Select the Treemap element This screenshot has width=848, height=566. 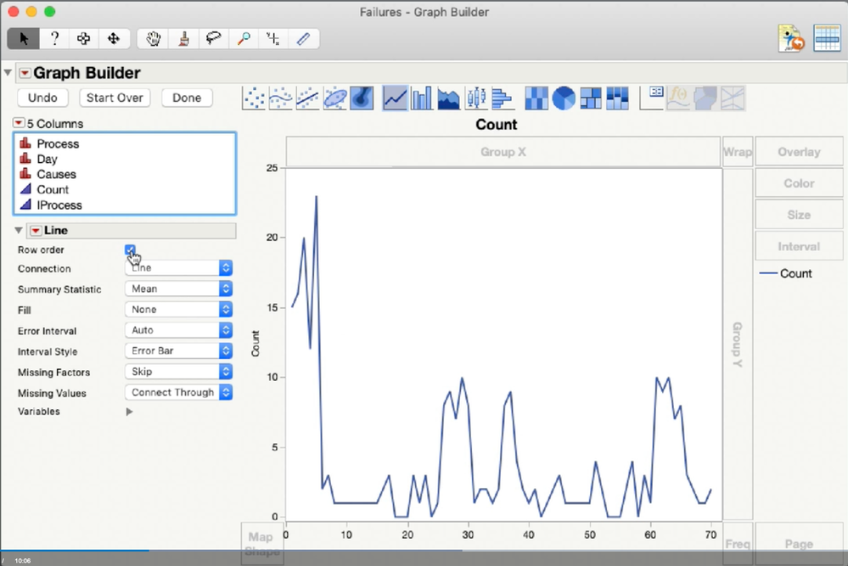point(591,98)
